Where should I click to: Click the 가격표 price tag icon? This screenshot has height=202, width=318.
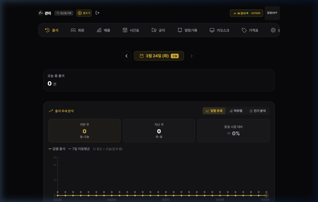(244, 30)
